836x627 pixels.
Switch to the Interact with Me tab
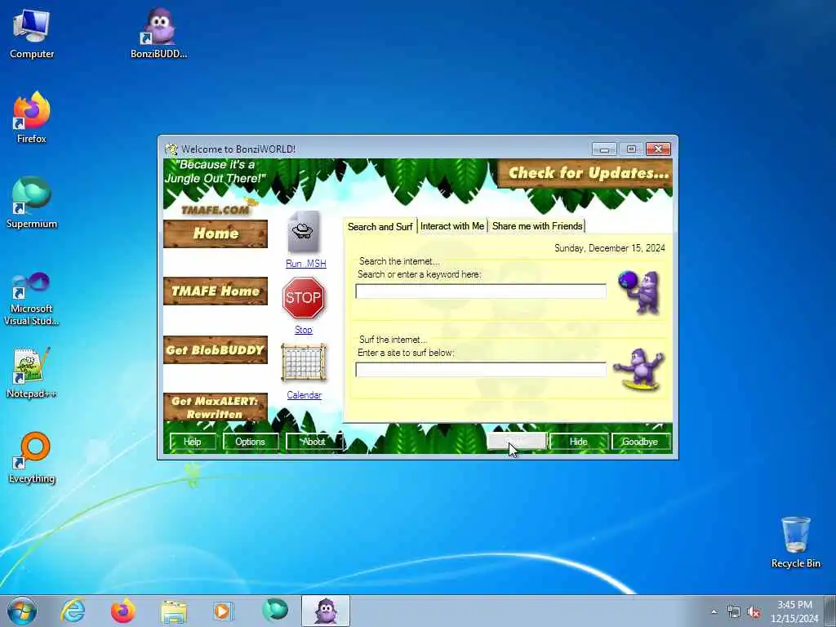[452, 226]
